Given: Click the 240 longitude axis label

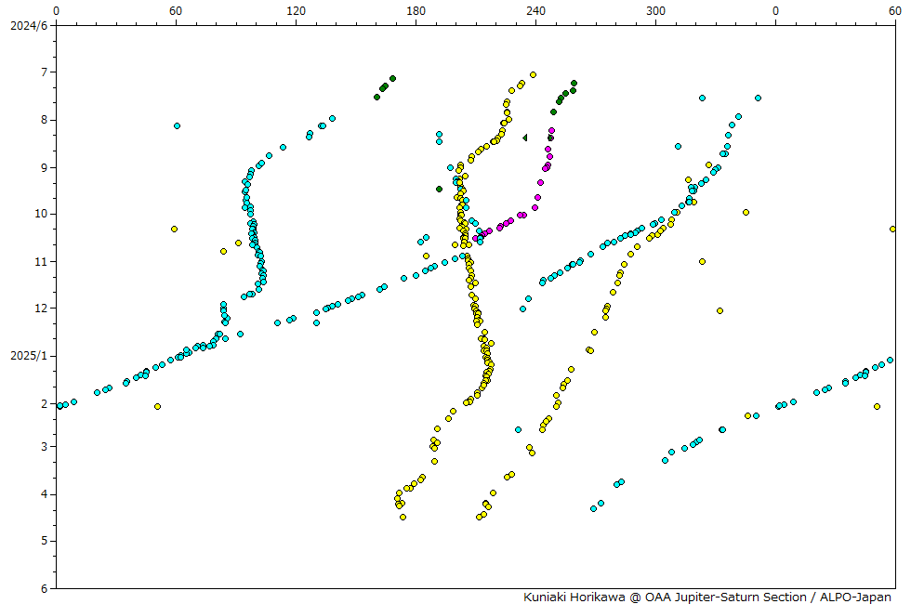Looking at the screenshot, I should click(x=535, y=11).
